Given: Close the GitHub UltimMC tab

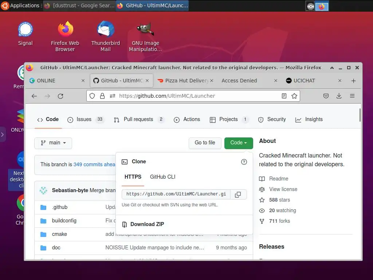Looking at the screenshot, I should point(147,81).
